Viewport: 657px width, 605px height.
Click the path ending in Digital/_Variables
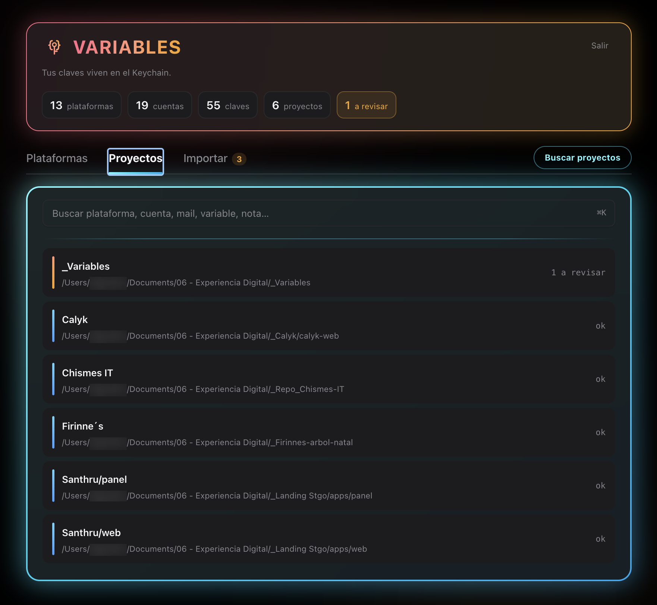[186, 282]
